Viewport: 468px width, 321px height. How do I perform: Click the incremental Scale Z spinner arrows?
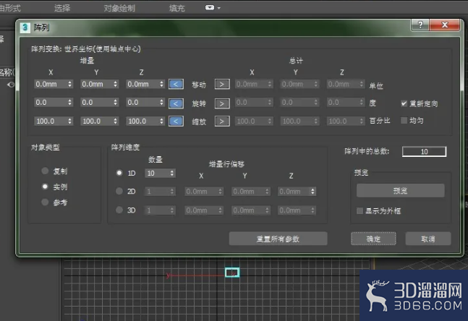[161, 121]
